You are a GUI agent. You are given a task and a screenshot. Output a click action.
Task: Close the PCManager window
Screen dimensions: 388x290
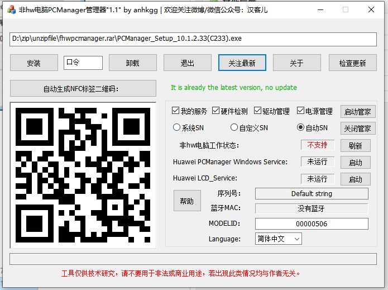point(371,9)
